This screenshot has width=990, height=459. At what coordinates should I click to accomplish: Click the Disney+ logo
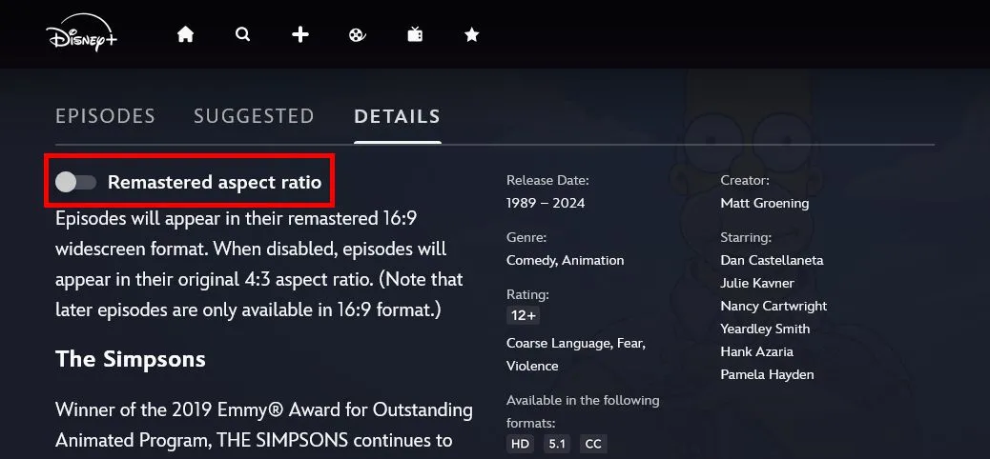(x=81, y=32)
